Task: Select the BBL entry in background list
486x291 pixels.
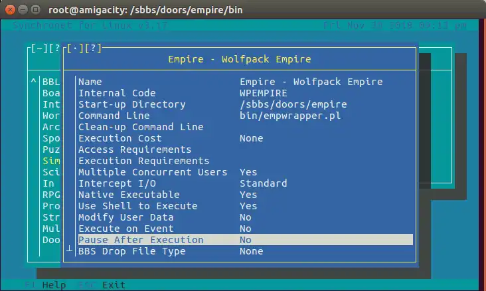Action: 51,82
